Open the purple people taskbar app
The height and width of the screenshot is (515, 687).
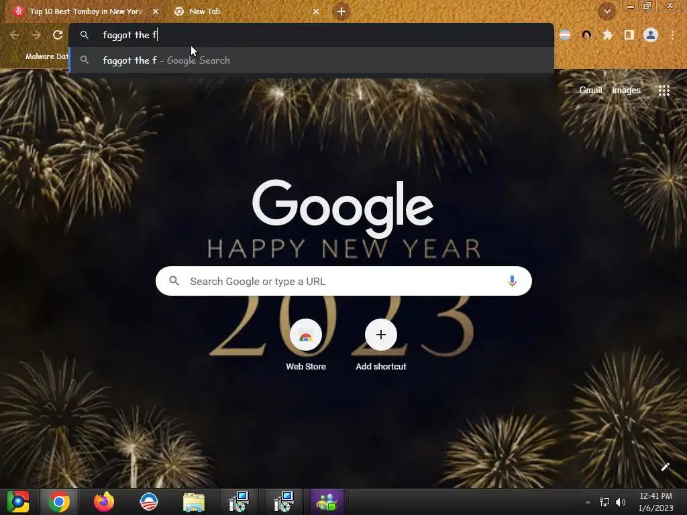pyautogui.click(x=327, y=502)
